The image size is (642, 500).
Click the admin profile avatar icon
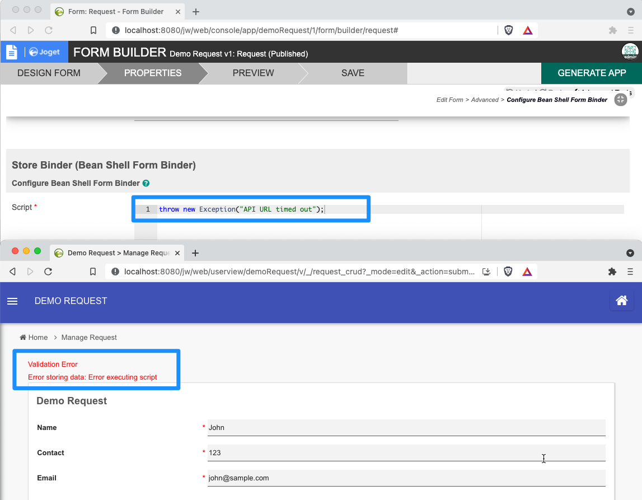click(630, 52)
